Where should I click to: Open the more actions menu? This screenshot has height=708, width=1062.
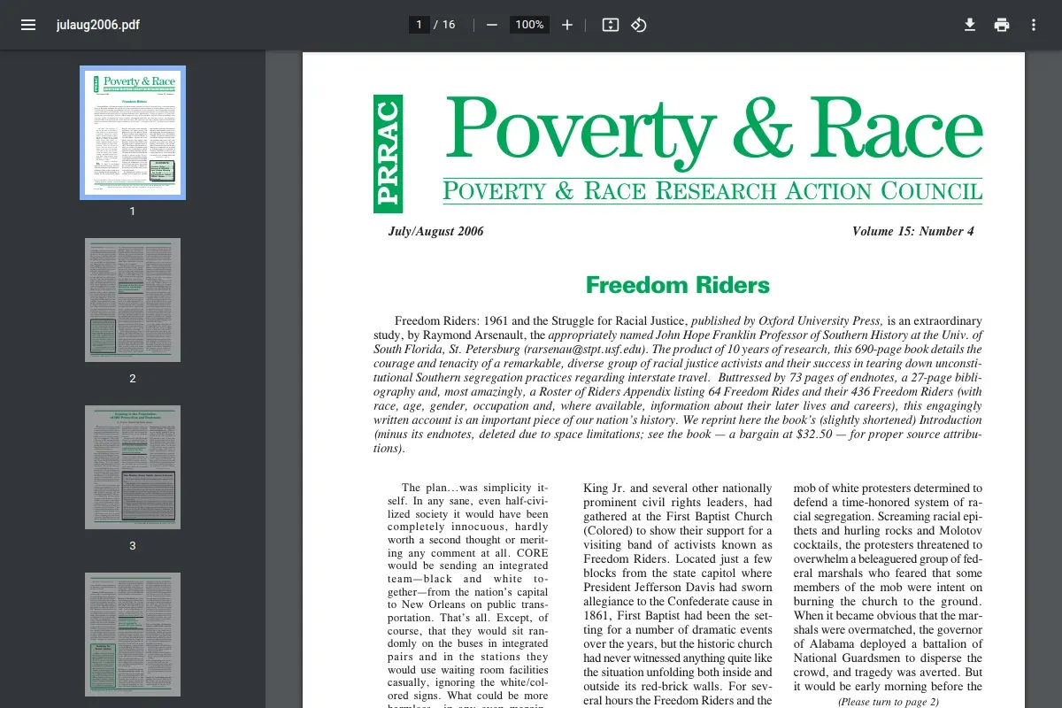coord(1034,25)
